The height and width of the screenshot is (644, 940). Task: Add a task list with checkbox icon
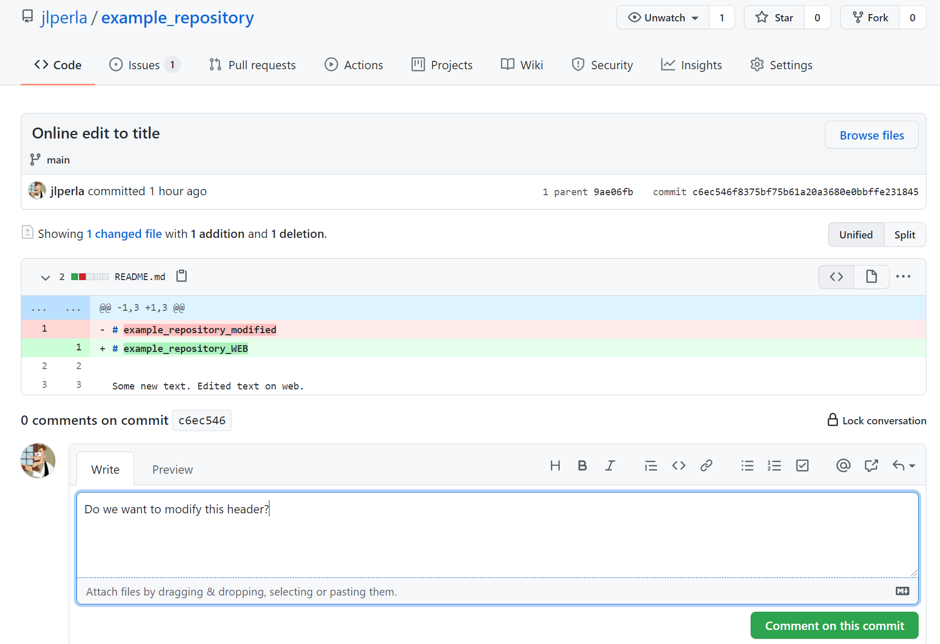(x=802, y=465)
